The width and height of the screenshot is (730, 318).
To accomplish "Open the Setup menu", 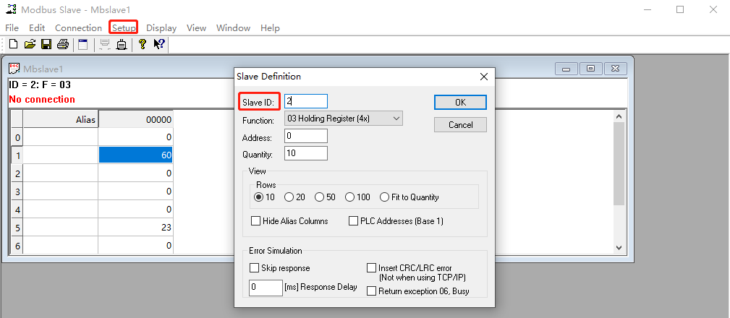I will [124, 27].
